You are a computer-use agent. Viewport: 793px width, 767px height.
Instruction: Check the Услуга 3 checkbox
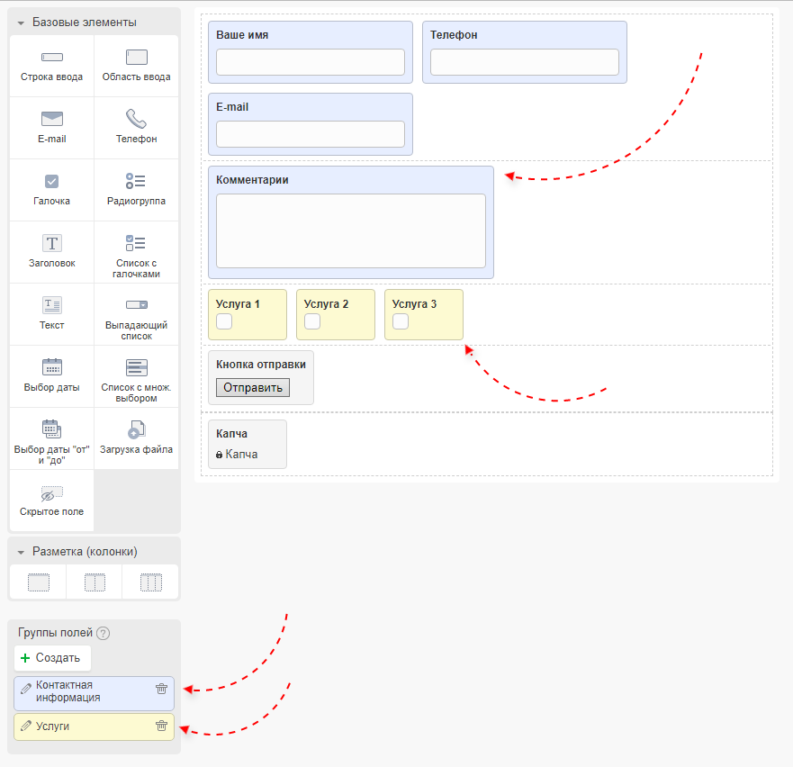coord(401,321)
